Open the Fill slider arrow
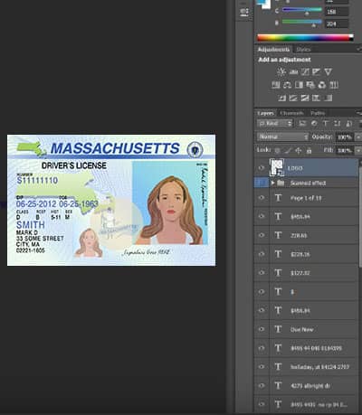 point(358,150)
